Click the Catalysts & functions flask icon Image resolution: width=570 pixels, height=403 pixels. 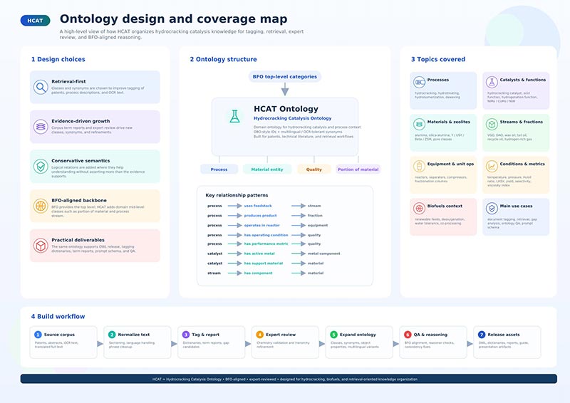tap(492, 82)
